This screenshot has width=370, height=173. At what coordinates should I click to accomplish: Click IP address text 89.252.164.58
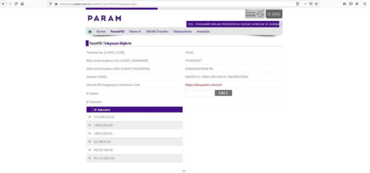104,150
